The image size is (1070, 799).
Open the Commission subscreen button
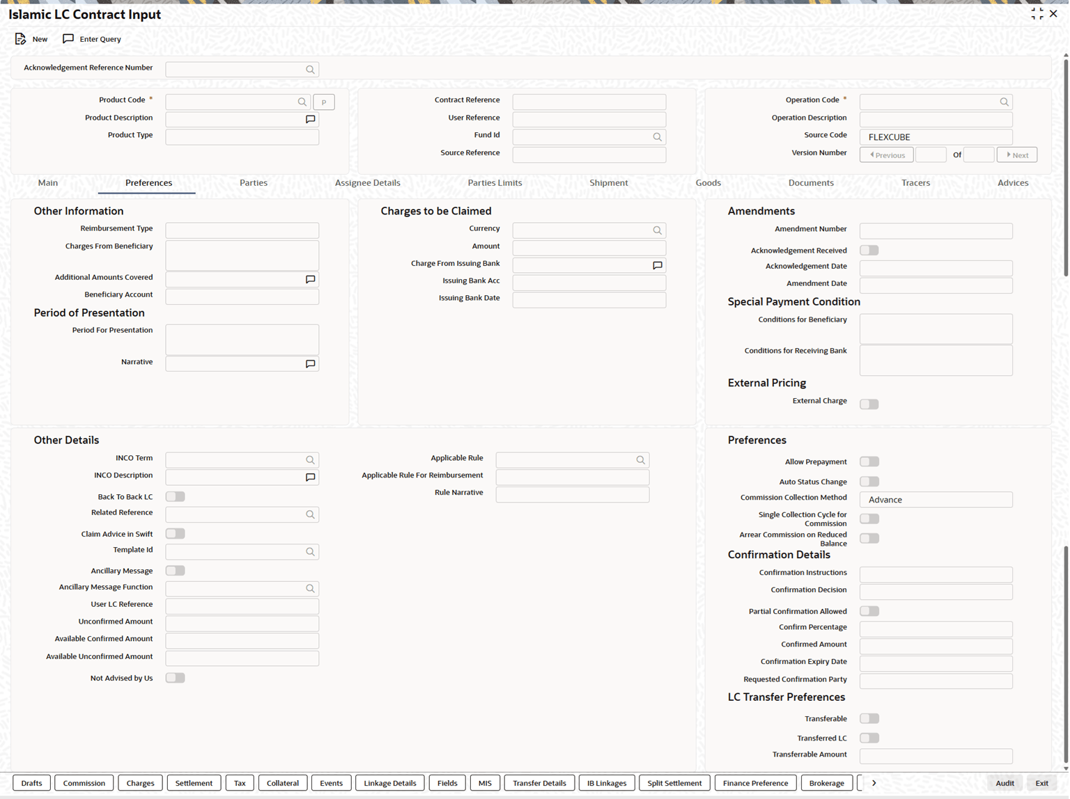[x=84, y=783]
